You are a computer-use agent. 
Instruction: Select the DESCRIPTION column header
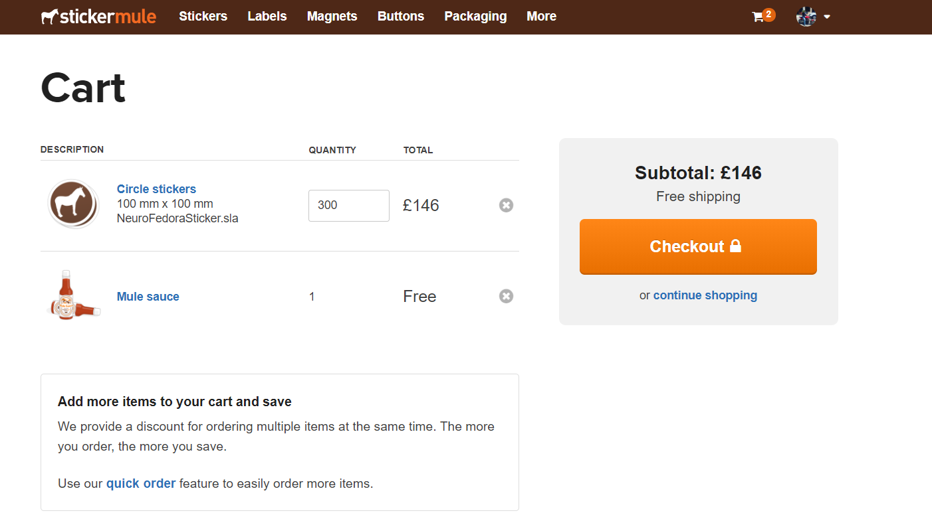(72, 150)
